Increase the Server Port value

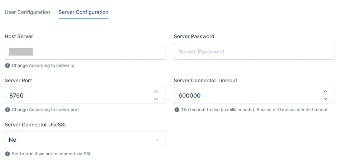(x=156, y=92)
